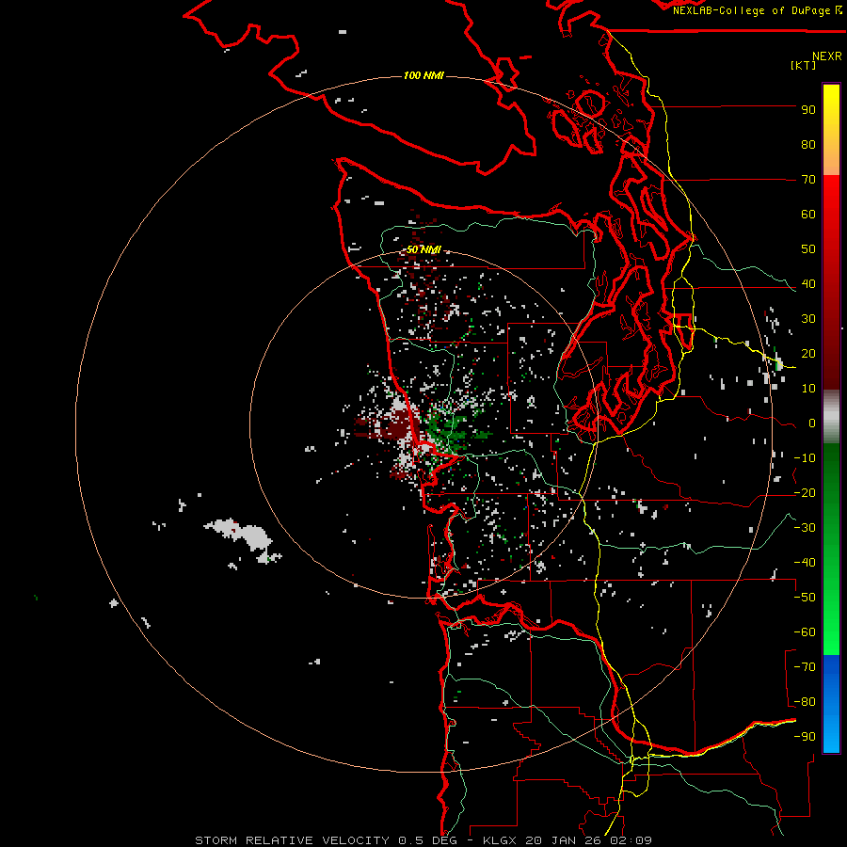Click the -80 scale value
The width and height of the screenshot is (847, 847).
[805, 702]
